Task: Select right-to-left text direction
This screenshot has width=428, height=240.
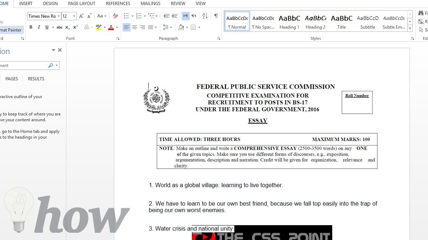Action: tap(194, 16)
